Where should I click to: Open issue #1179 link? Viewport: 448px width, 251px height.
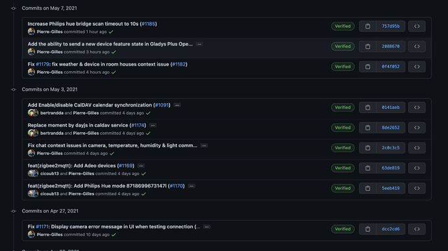[x=43, y=65]
